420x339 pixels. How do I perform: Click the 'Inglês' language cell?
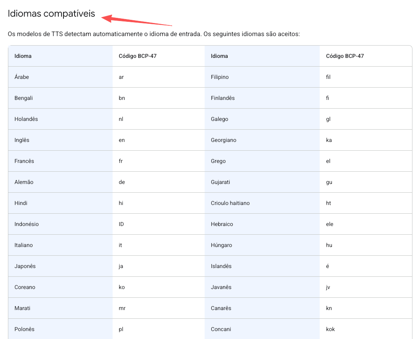(60, 140)
